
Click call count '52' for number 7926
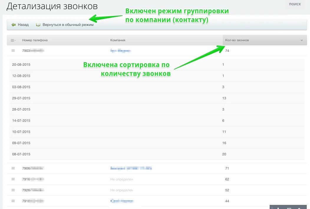pos(227,190)
